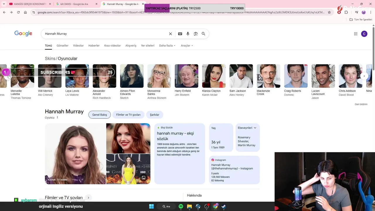Switch to the Görseller tab
Screen dimensions: 375x211
point(62,45)
